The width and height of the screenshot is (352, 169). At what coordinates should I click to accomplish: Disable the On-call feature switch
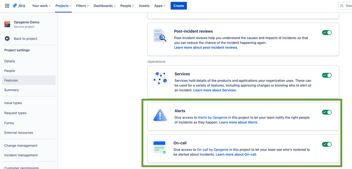click(x=327, y=144)
